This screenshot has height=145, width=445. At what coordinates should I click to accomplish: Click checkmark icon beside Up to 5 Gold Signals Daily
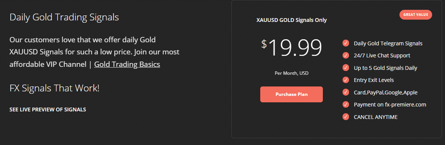point(346,68)
